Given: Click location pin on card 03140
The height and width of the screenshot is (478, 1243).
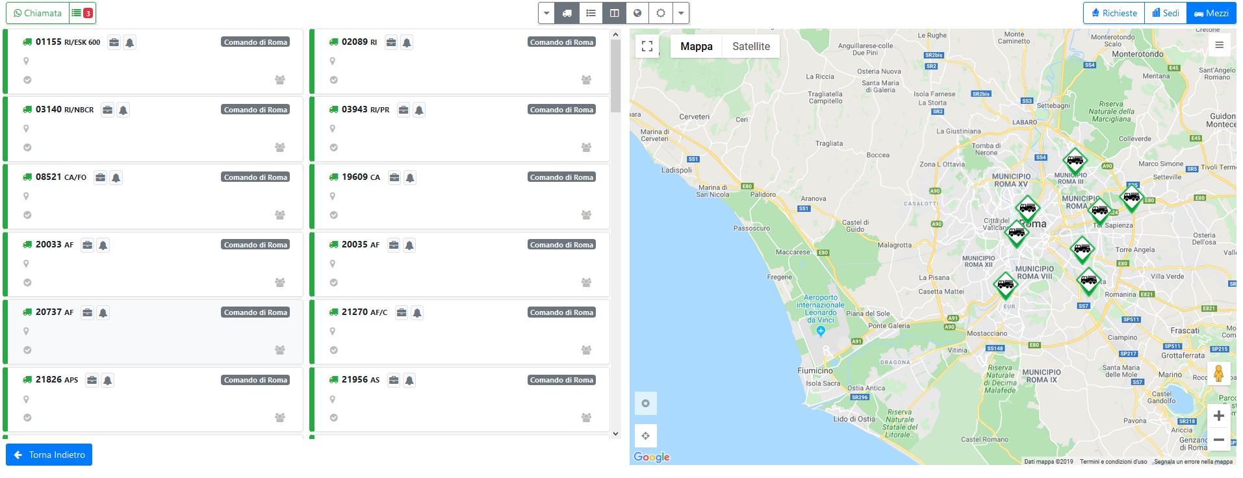Looking at the screenshot, I should pyautogui.click(x=26, y=129).
